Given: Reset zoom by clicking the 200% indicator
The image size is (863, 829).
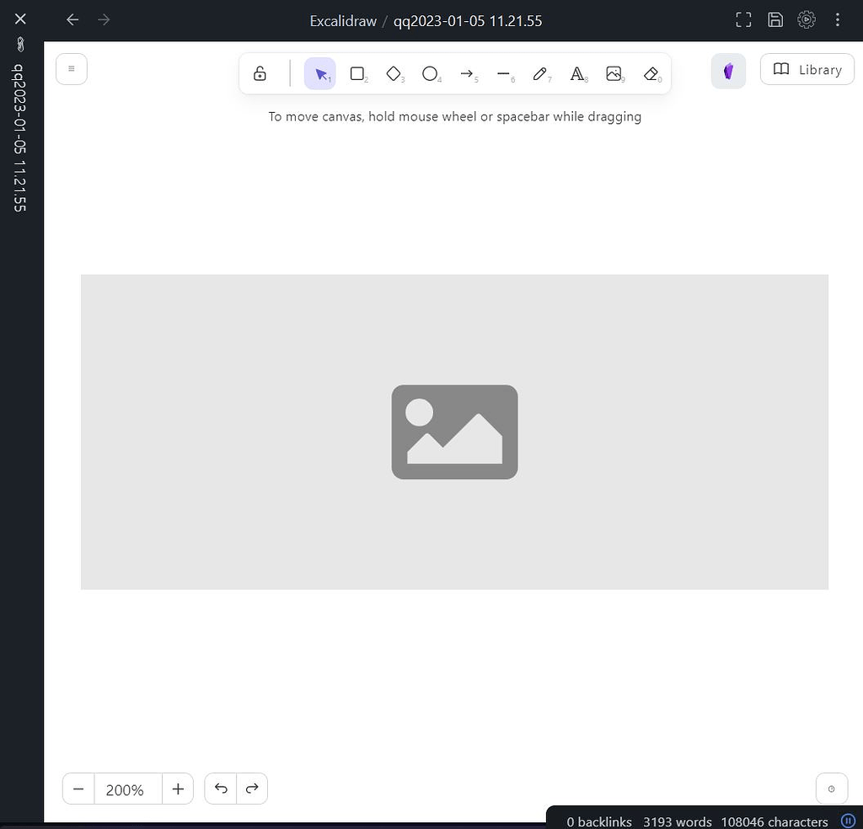Looking at the screenshot, I should tap(125, 789).
